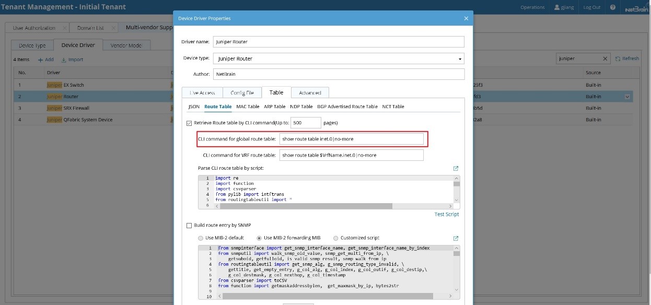Viewport: 651px width, 305px height.
Task: Close the Device Driver Properties dialog
Action: point(466,18)
